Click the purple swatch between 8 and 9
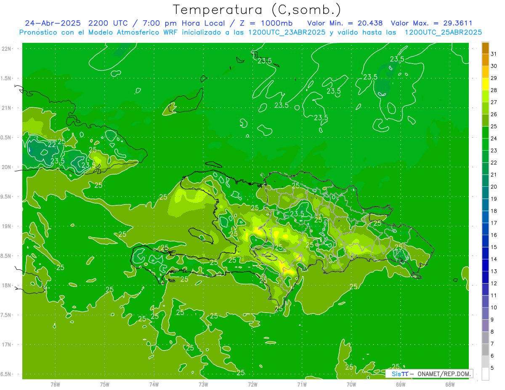Screen dimensions: 505x390 (x=485, y=326)
